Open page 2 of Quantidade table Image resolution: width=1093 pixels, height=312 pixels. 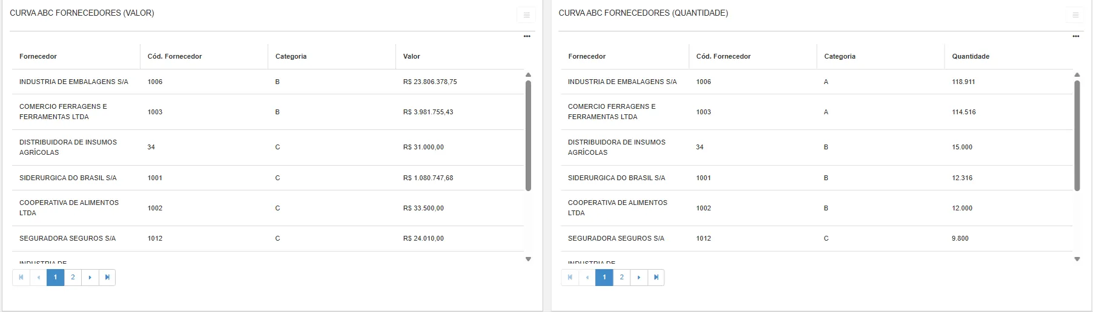point(621,278)
